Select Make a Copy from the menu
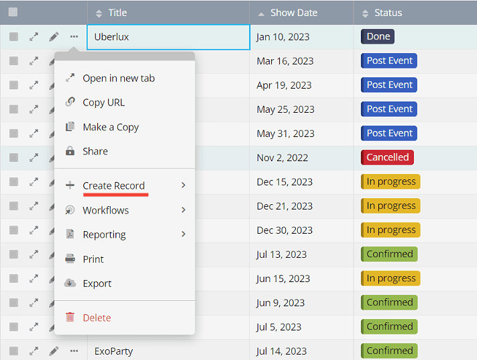The image size is (477, 360). [111, 127]
